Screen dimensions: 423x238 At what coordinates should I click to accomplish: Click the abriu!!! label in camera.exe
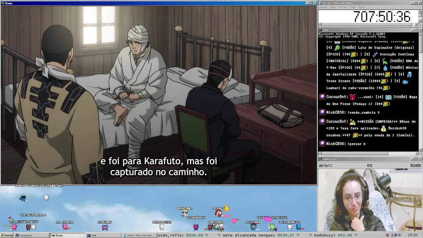[x=326, y=166]
